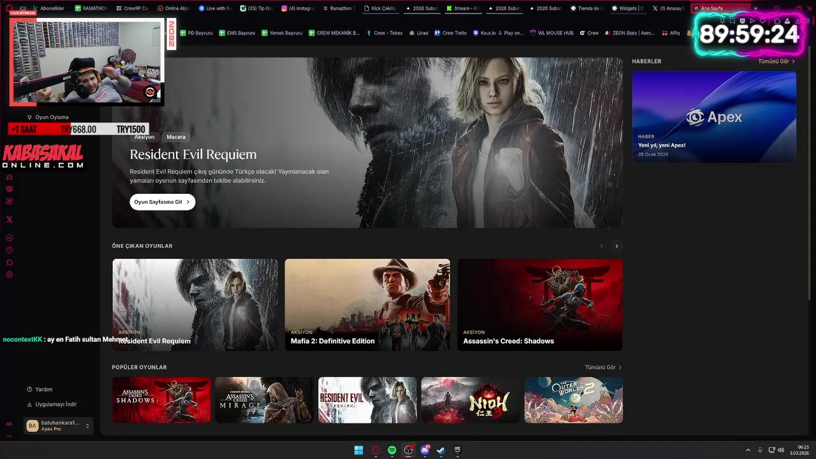Viewport: 816px width, 459px height.
Task: Open Tümünü Gör beside Haberler
Action: 776,61
